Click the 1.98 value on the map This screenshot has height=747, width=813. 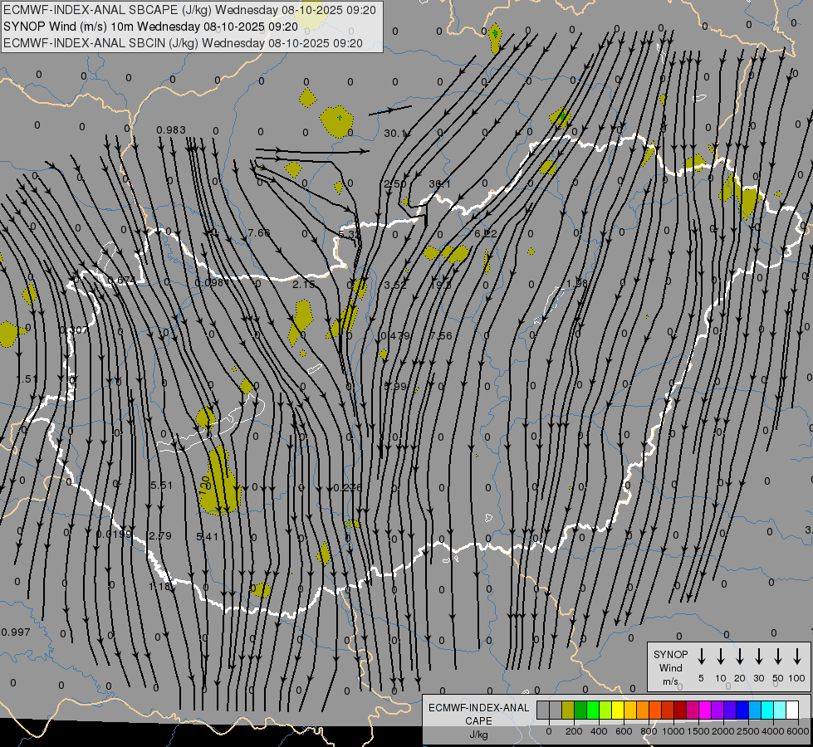577,283
